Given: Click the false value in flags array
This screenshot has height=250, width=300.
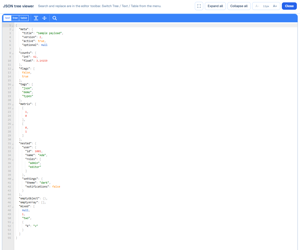Looking at the screenshot, I should point(26,72).
